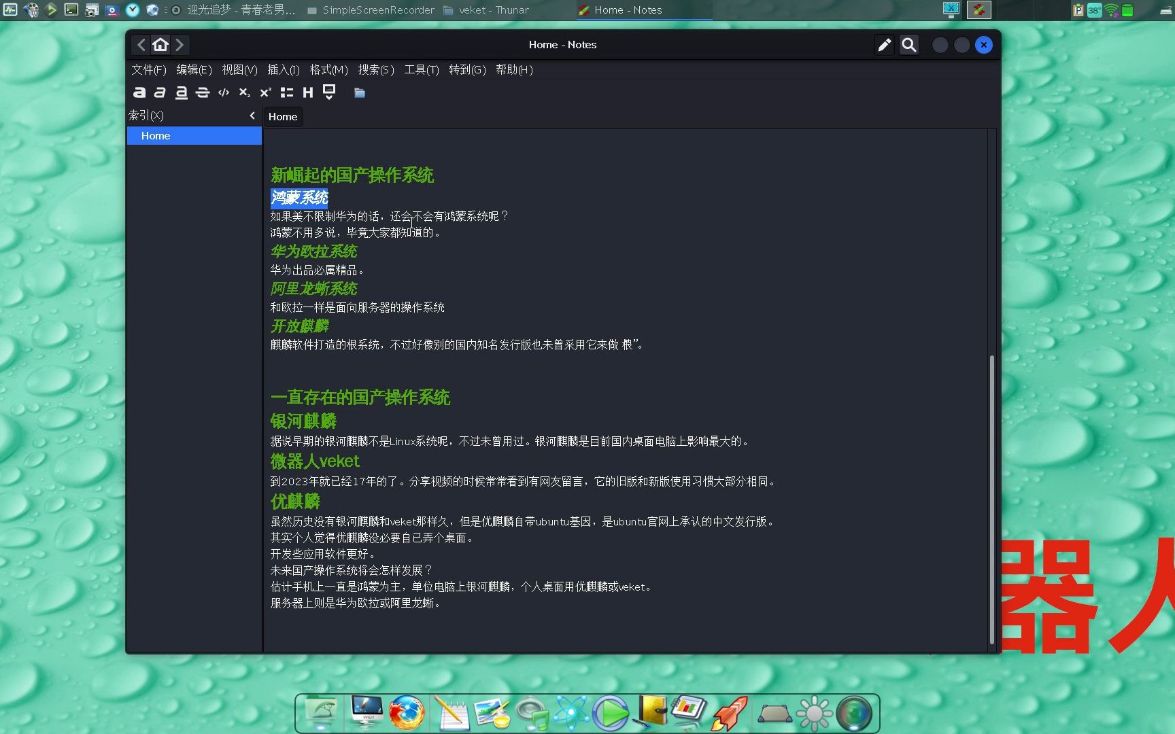This screenshot has width=1175, height=734.
Task: Select Home page in index tree
Action: pyautogui.click(x=194, y=136)
